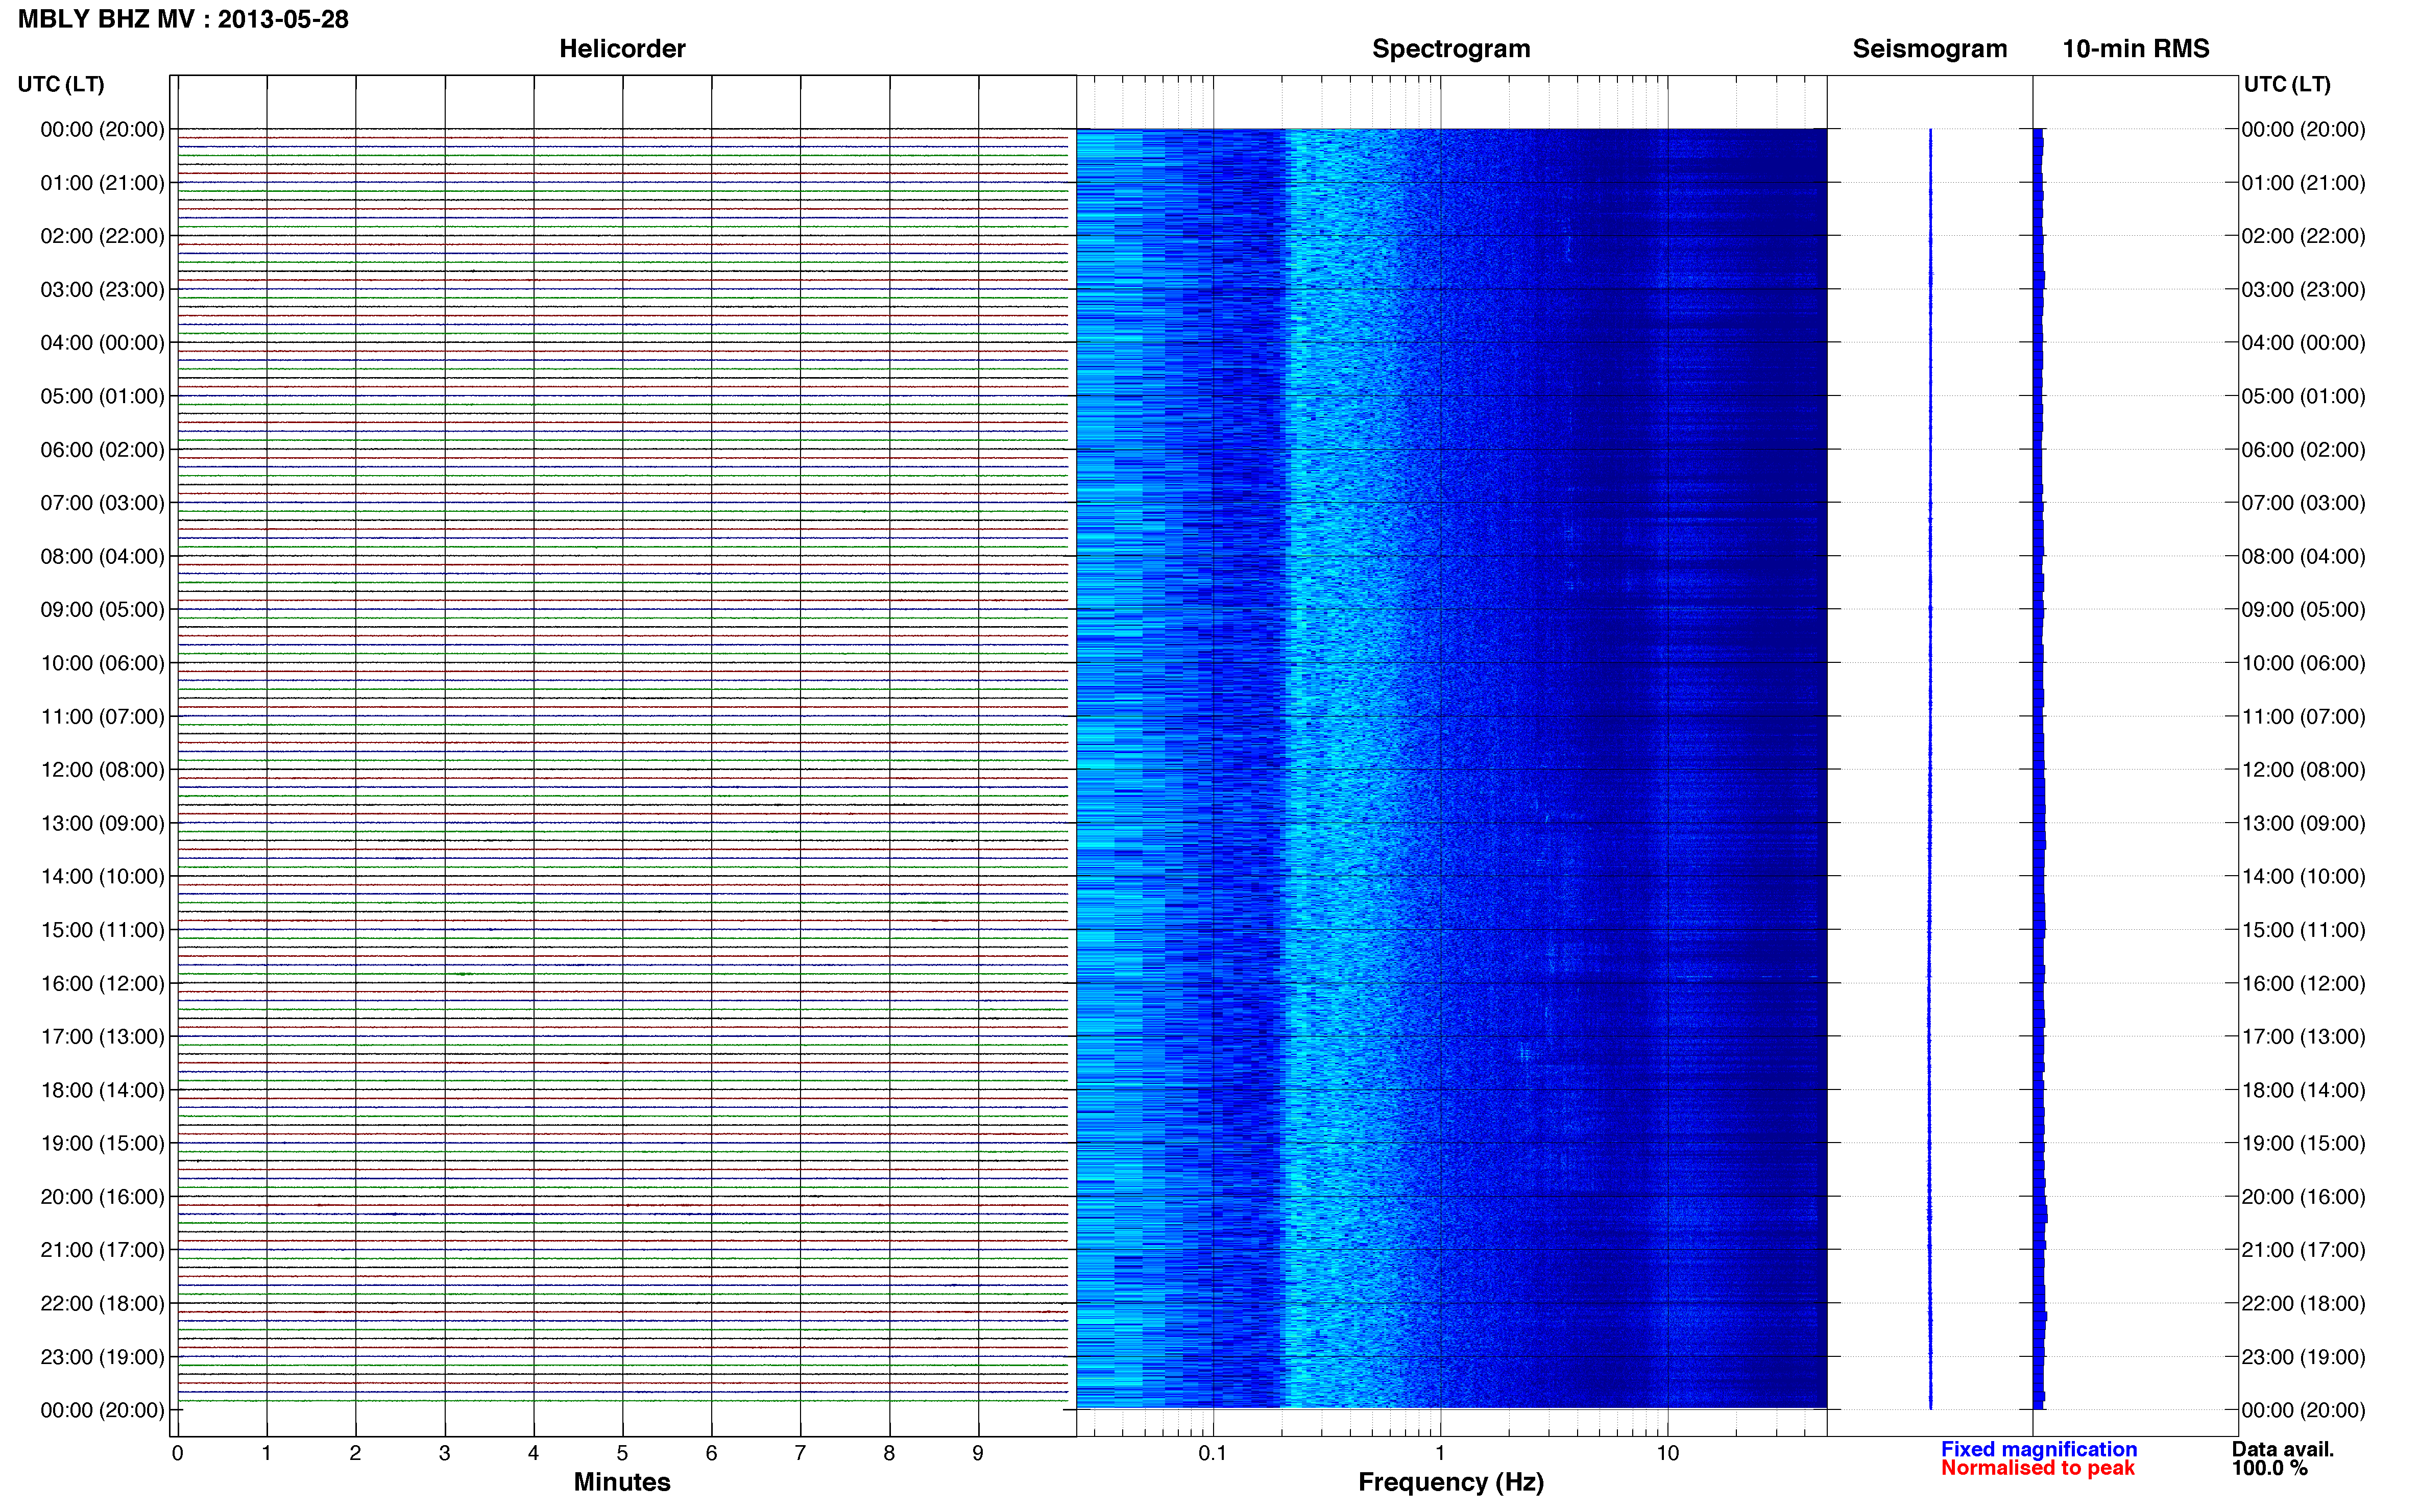Click the spectrogram frequency tick '10'
Screen dimensions: 2420x1512
(1667, 1453)
